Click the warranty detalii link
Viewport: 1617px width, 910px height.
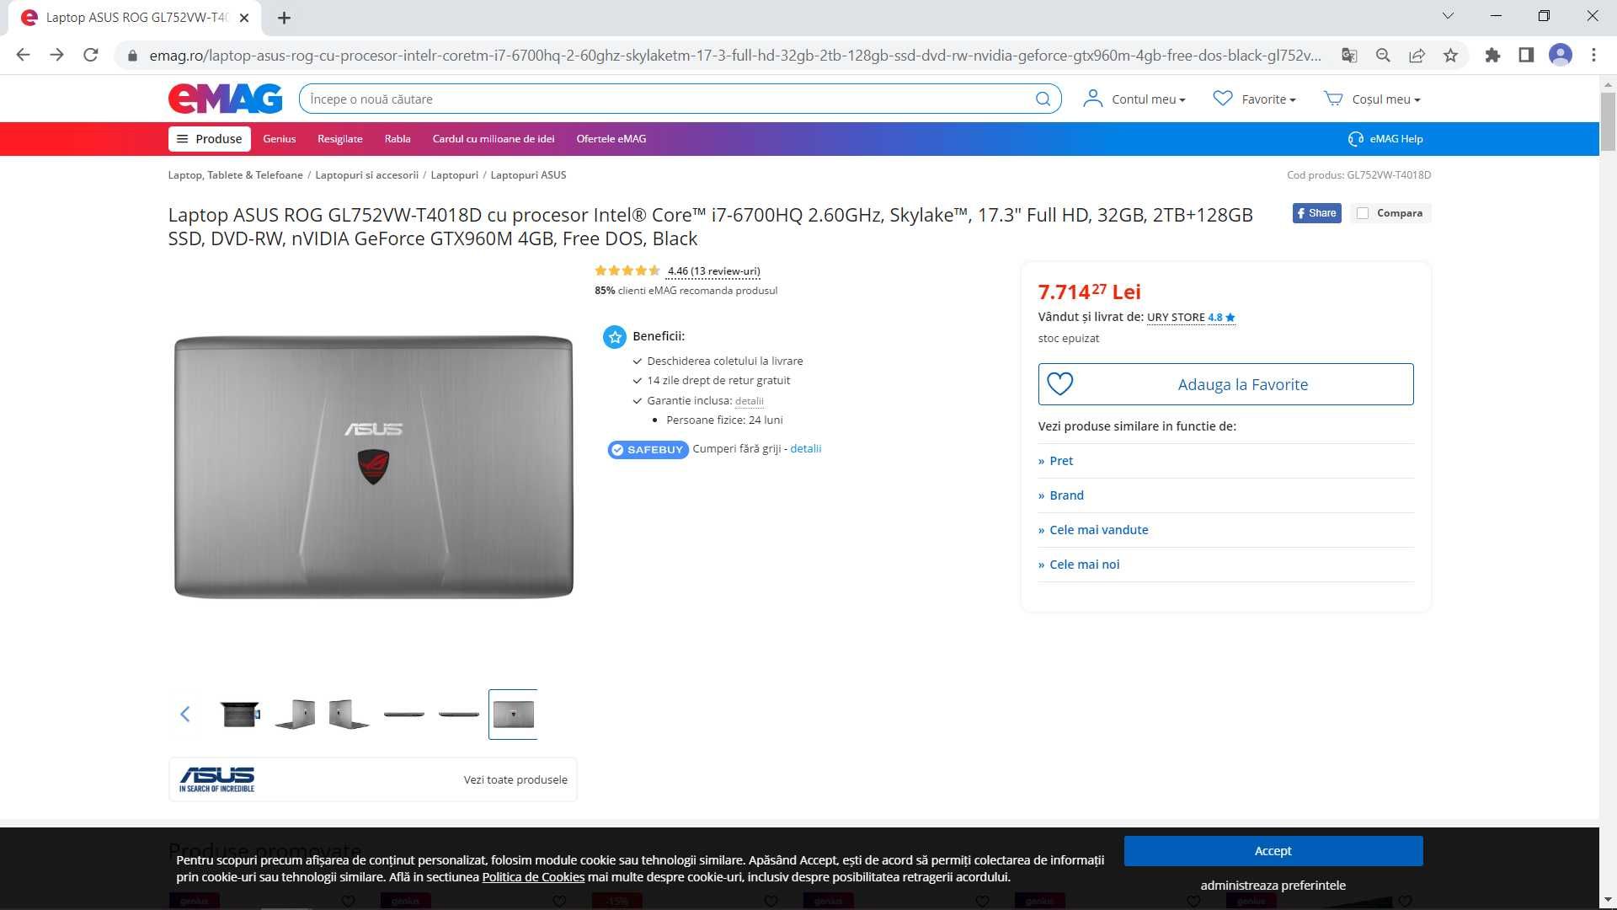(747, 400)
